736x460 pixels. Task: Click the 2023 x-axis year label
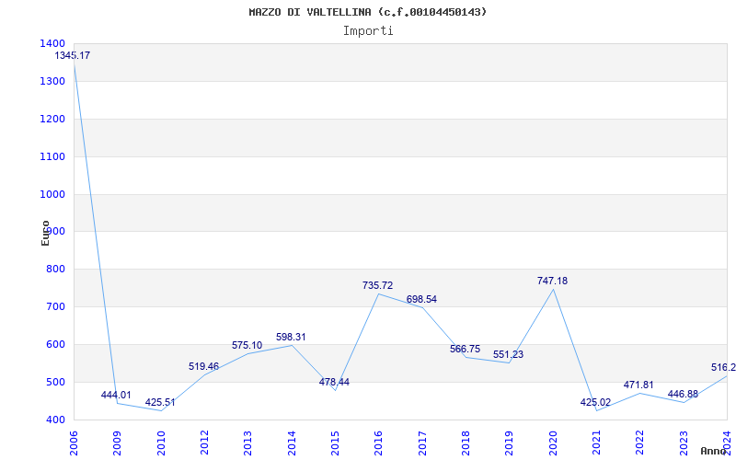(x=684, y=443)
